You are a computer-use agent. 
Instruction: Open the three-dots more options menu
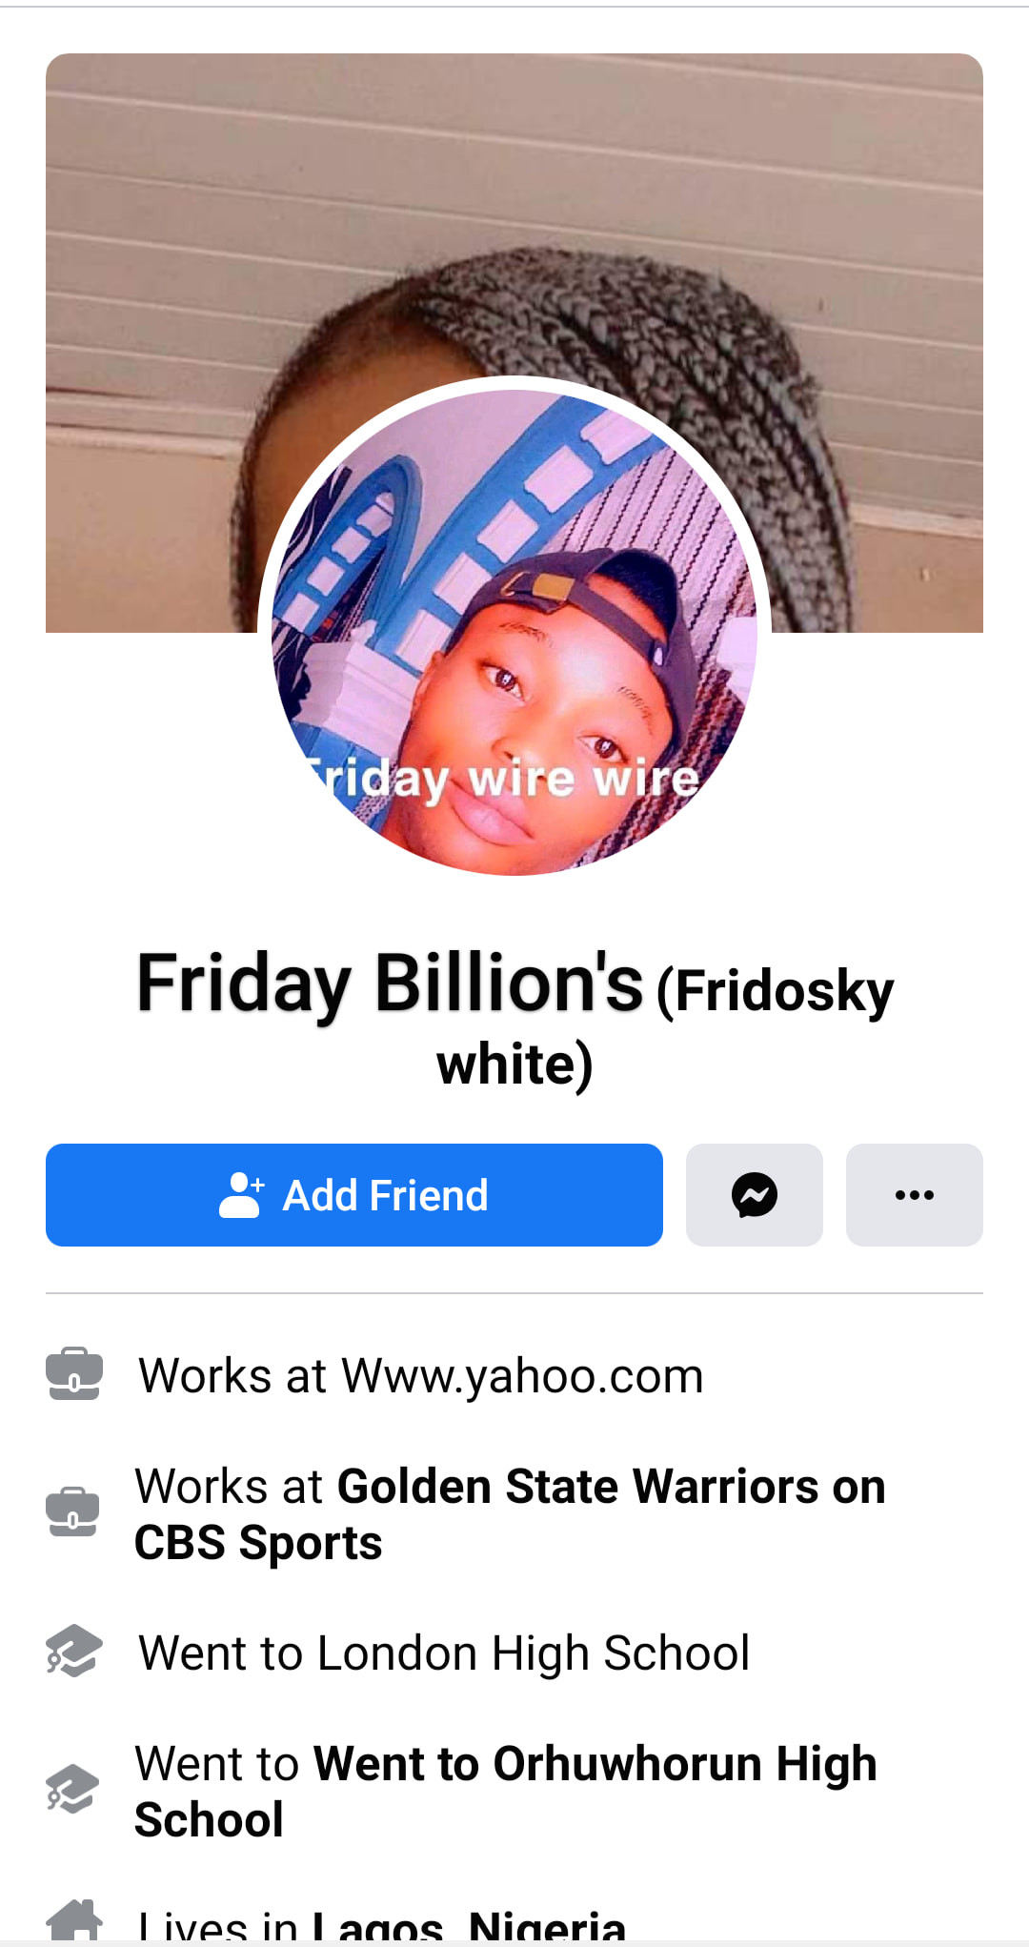pos(915,1195)
